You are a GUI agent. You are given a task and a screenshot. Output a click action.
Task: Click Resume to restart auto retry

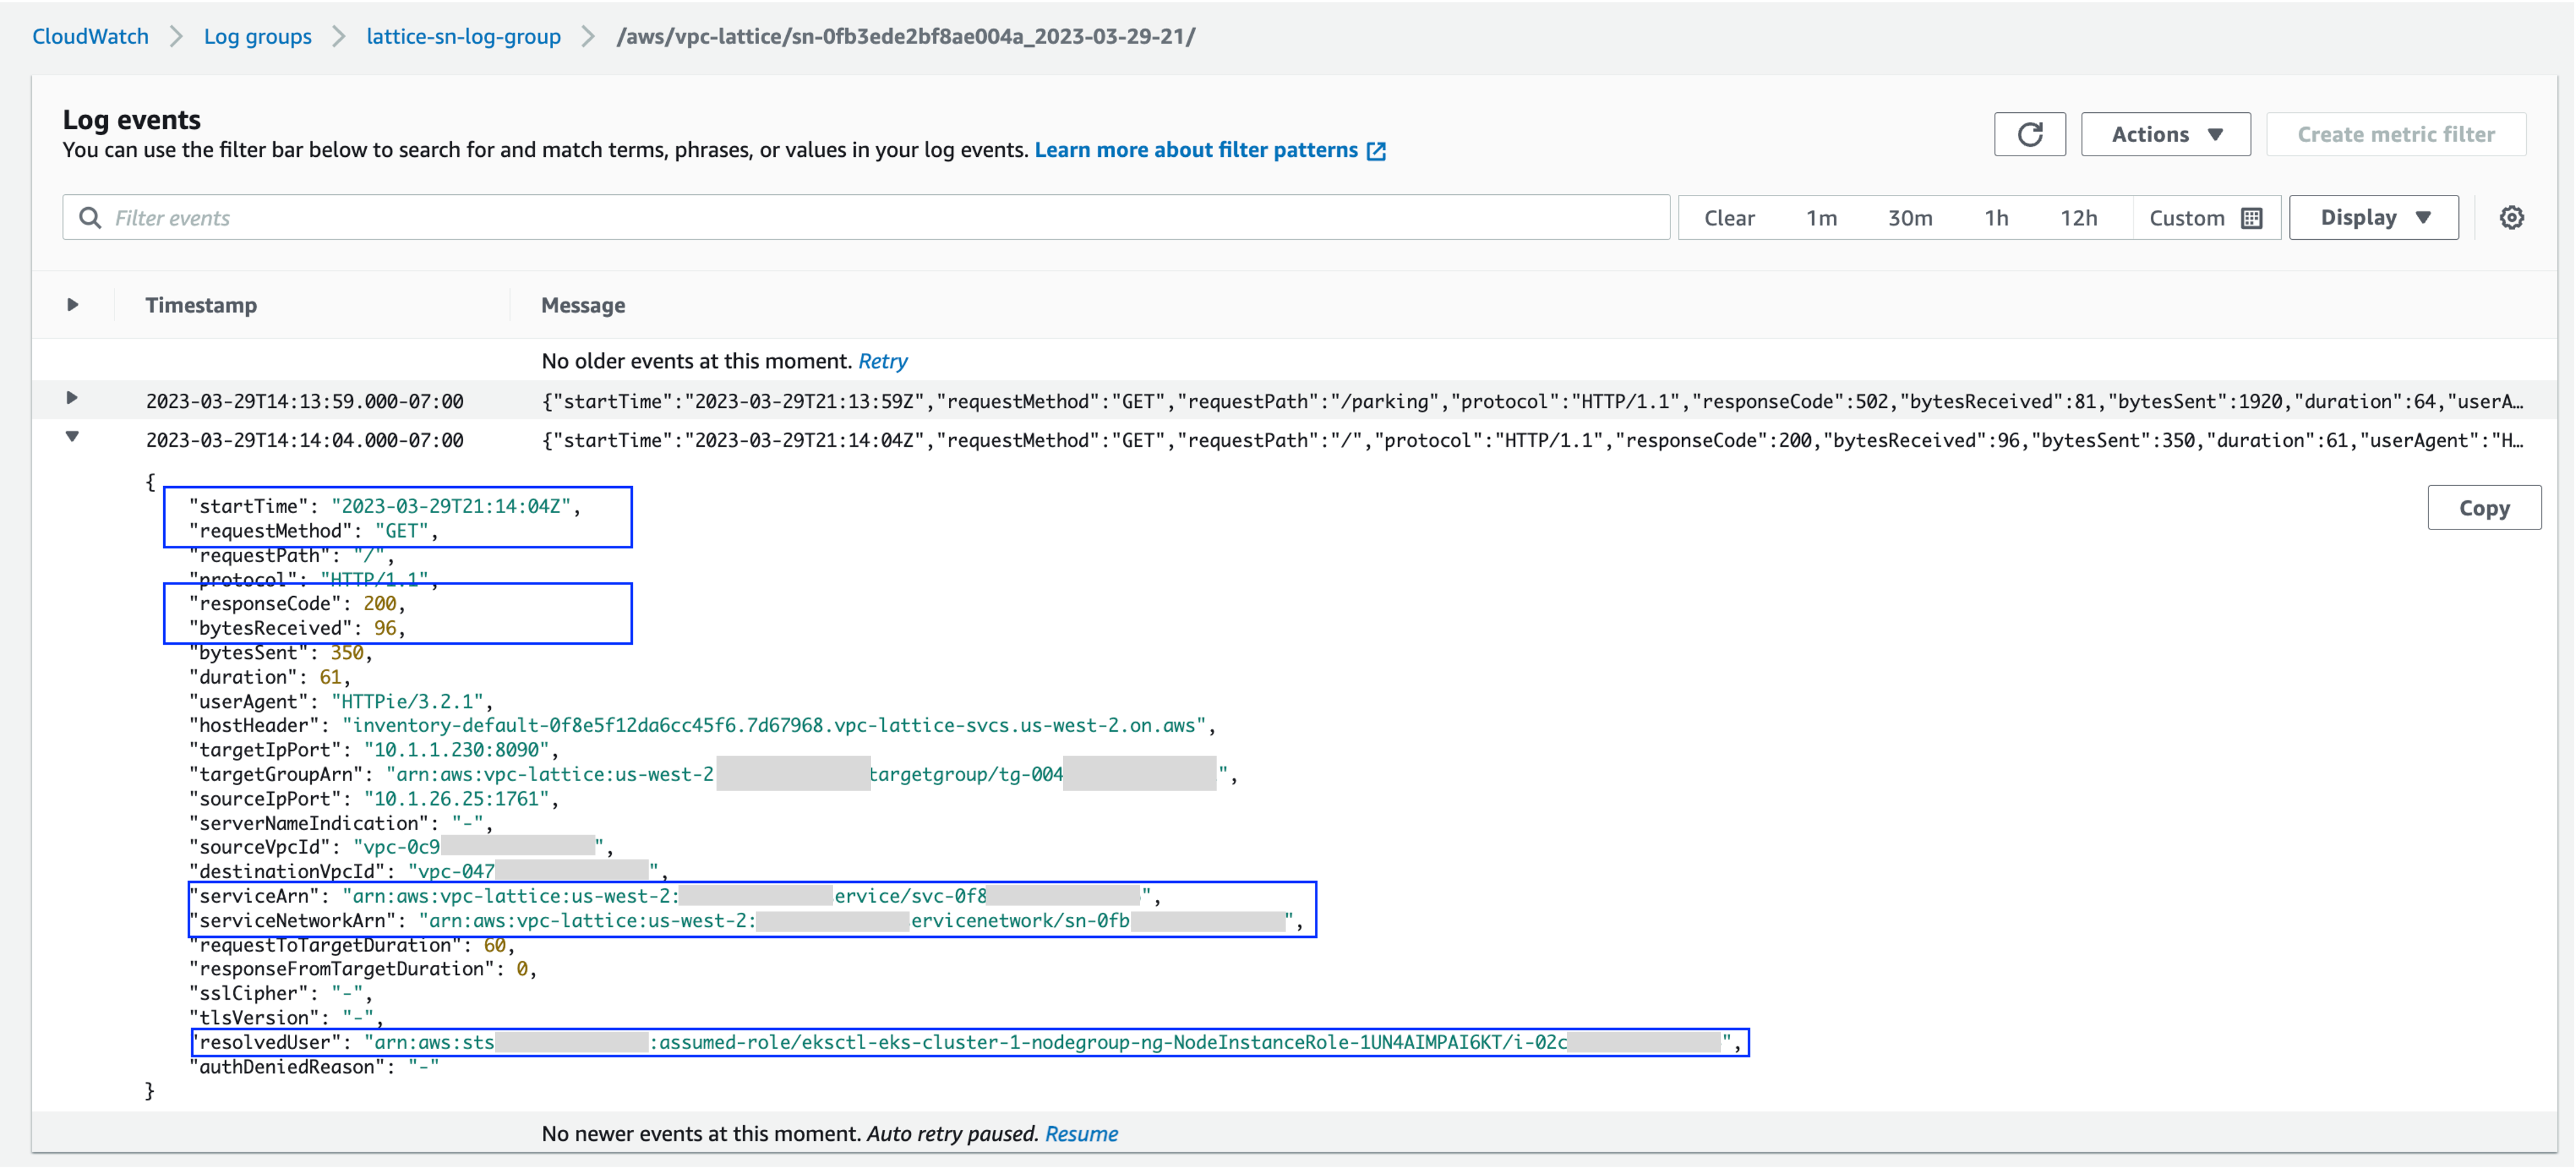tap(1082, 1133)
